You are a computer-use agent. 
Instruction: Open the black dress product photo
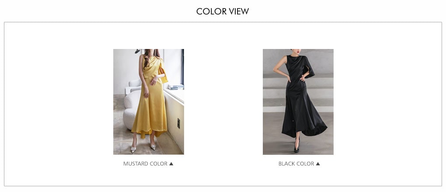(x=298, y=102)
